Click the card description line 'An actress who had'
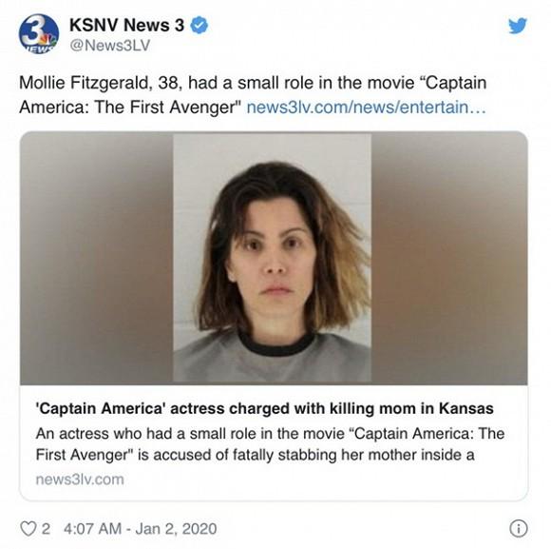The height and width of the screenshot is (549, 551). pos(270,433)
